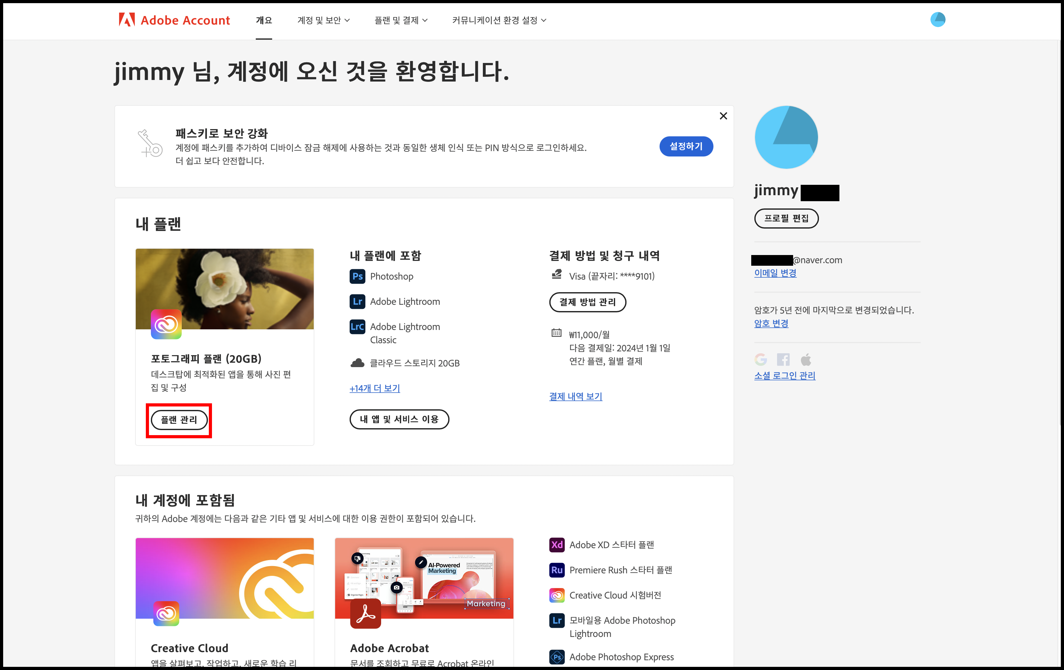The image size is (1064, 670).
Task: Open the +14개 더 보기 link
Action: (375, 388)
